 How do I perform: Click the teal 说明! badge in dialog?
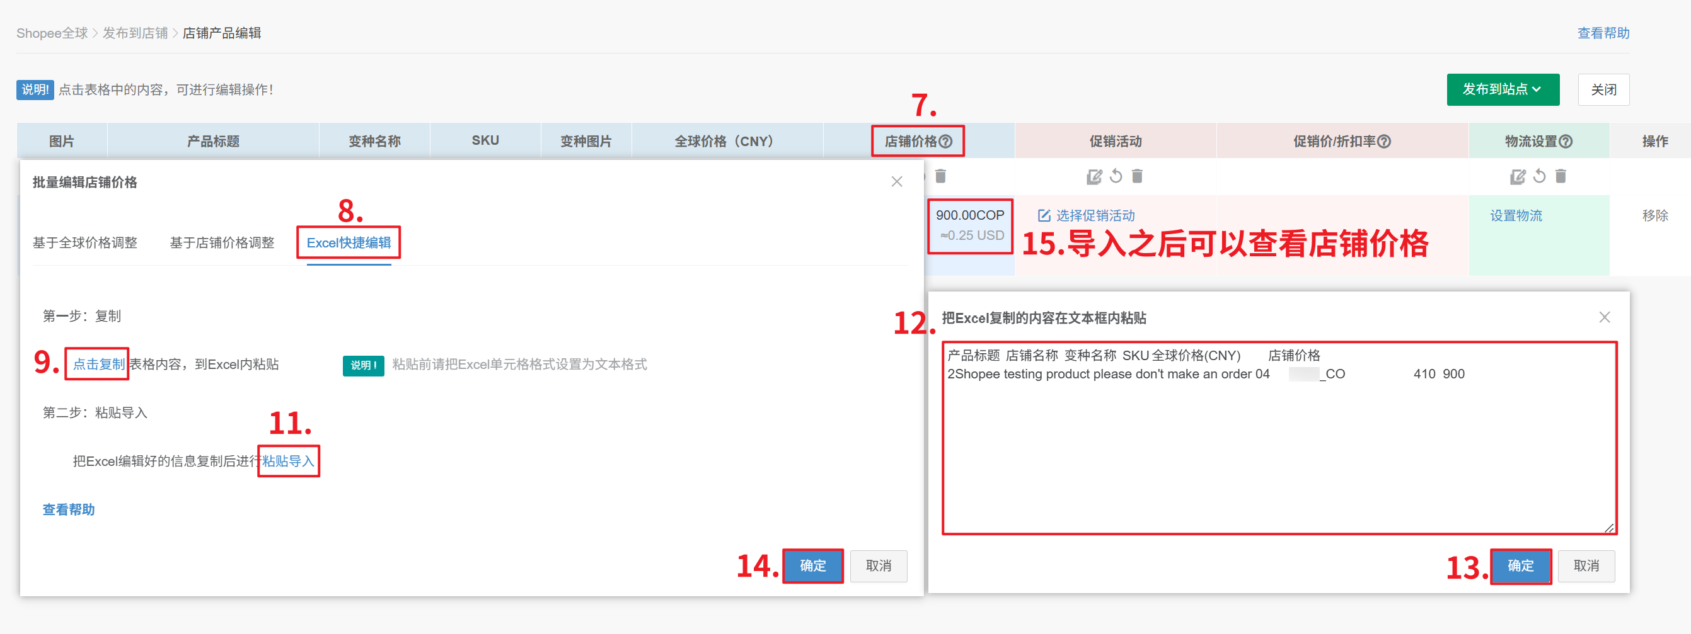coord(363,365)
